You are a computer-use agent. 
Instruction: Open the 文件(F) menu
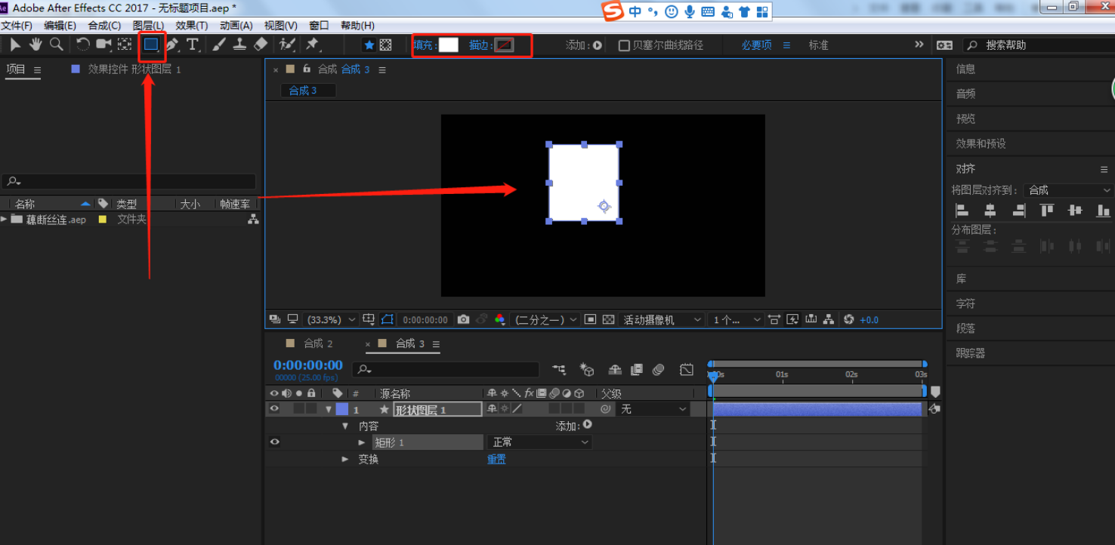click(17, 26)
